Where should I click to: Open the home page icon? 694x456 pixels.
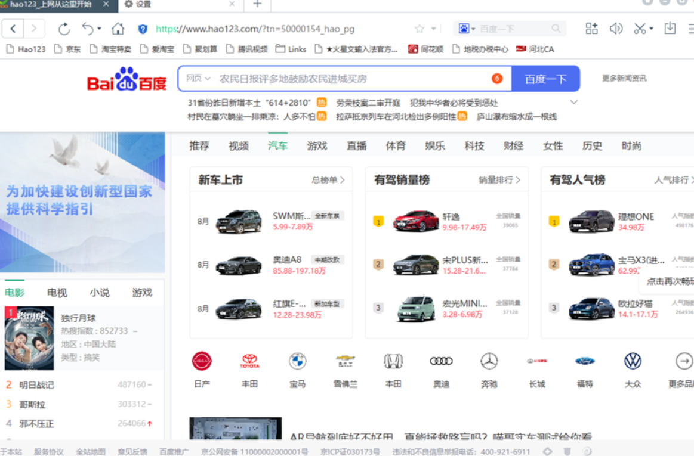118,29
